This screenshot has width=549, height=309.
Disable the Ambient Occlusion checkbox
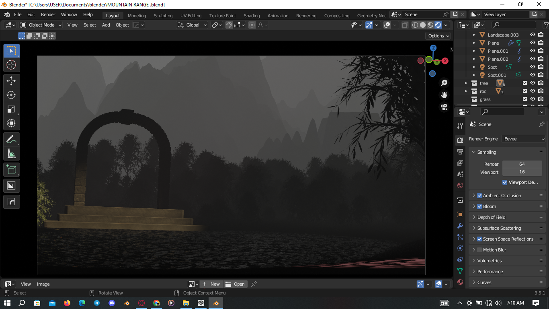tap(479, 196)
